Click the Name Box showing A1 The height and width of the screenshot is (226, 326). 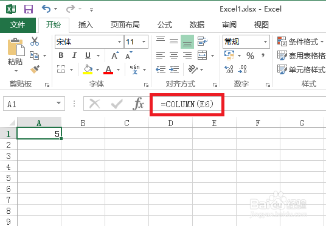pyautogui.click(x=34, y=104)
